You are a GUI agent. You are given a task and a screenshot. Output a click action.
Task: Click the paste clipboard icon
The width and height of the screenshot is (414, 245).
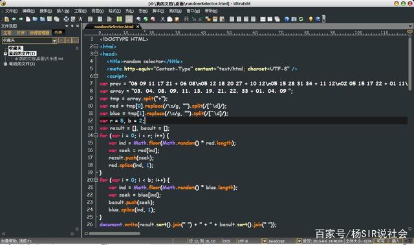click(177, 19)
